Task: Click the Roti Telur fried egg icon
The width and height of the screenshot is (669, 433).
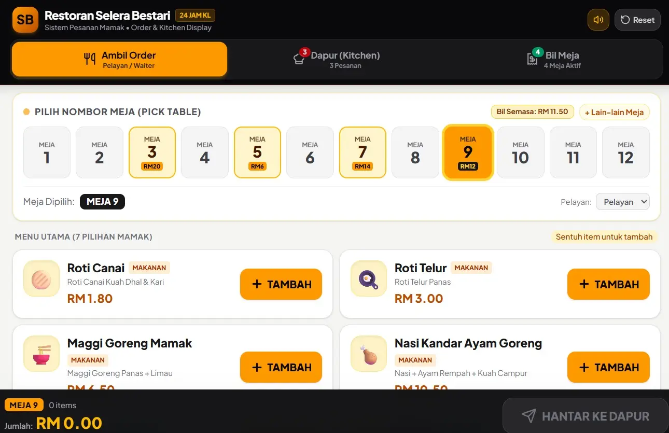Action: 369,278
